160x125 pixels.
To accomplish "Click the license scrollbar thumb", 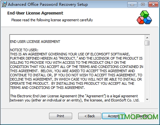I will [147, 43].
